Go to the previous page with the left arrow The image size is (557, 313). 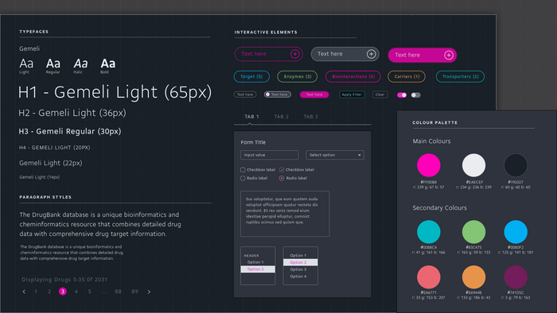click(24, 292)
